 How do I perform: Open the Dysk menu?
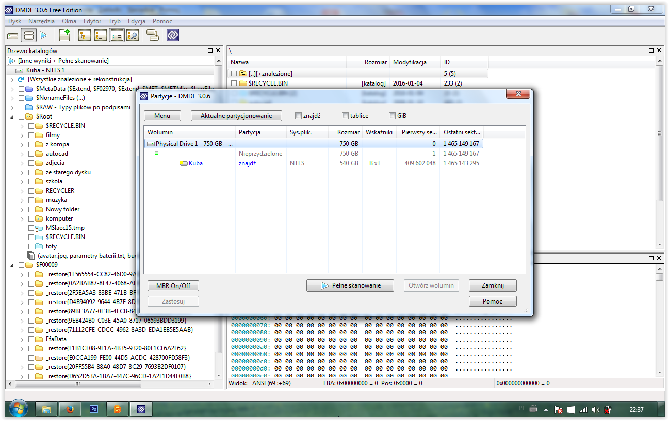(x=15, y=21)
